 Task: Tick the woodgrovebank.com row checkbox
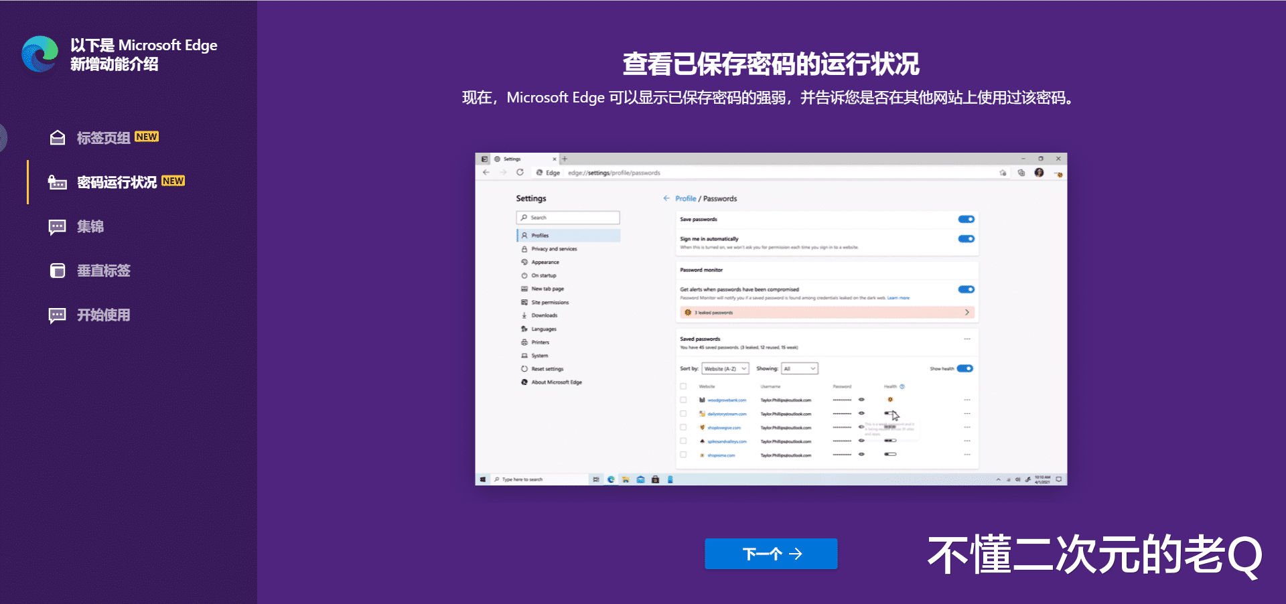point(683,400)
